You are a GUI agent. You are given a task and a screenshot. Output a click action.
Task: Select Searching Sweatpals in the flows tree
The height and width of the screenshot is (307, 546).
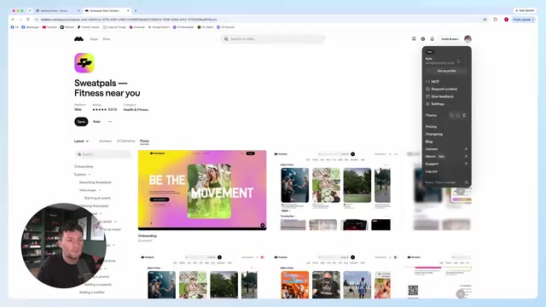(x=96, y=182)
